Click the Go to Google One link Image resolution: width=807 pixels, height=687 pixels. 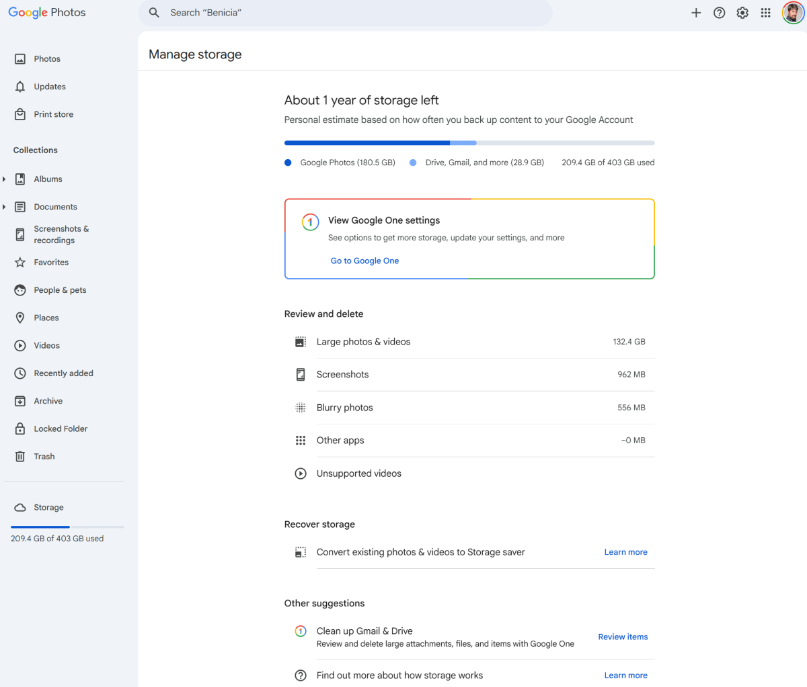[x=364, y=261]
